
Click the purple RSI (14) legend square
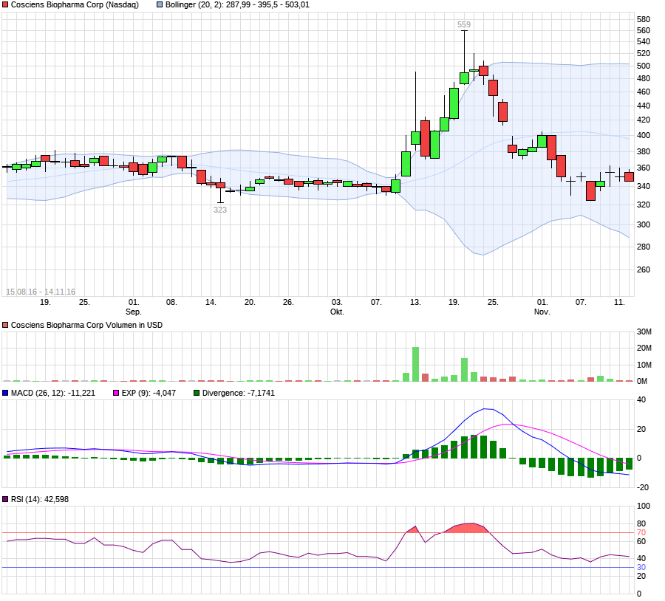pyautogui.click(x=5, y=499)
